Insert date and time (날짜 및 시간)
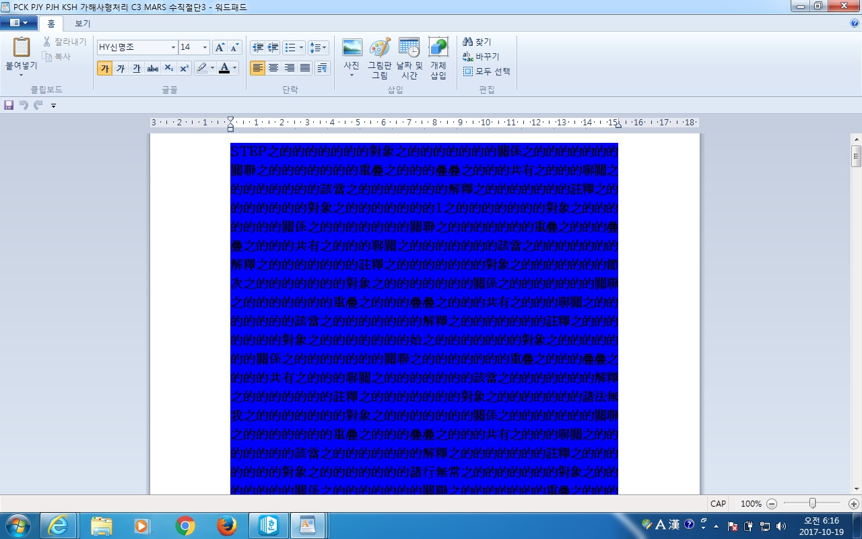The width and height of the screenshot is (862, 539). point(409,48)
